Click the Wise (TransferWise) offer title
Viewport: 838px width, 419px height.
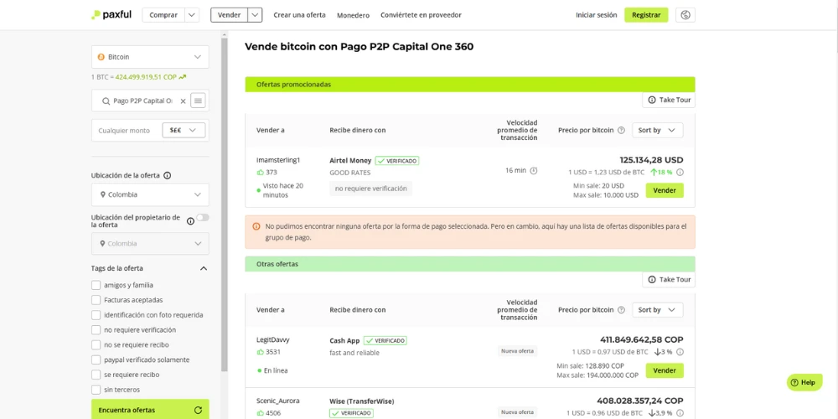(362, 401)
